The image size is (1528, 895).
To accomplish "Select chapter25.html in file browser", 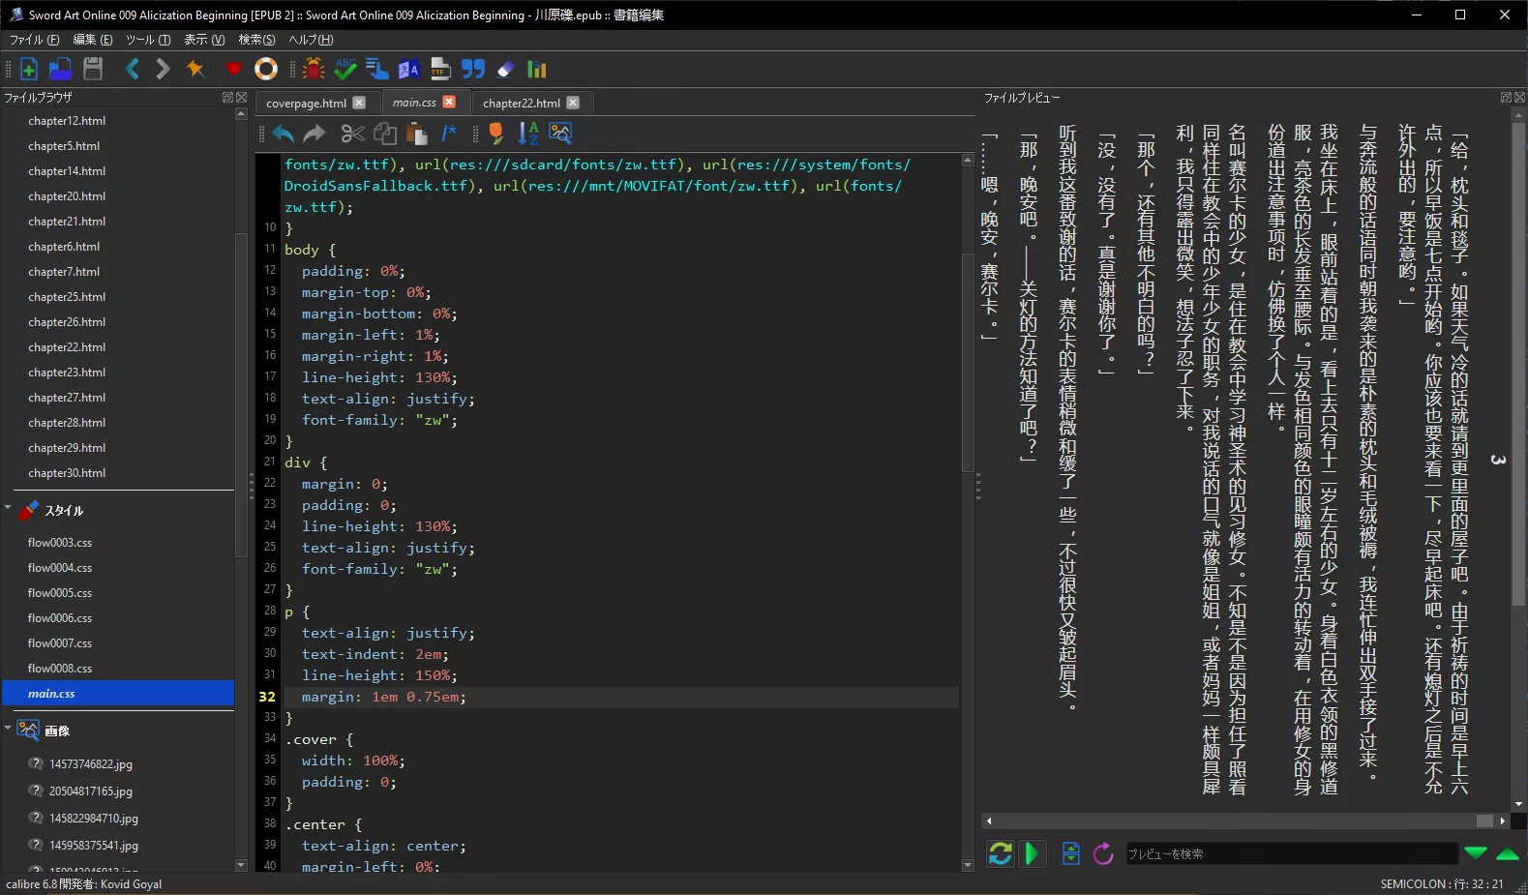I will (x=67, y=297).
